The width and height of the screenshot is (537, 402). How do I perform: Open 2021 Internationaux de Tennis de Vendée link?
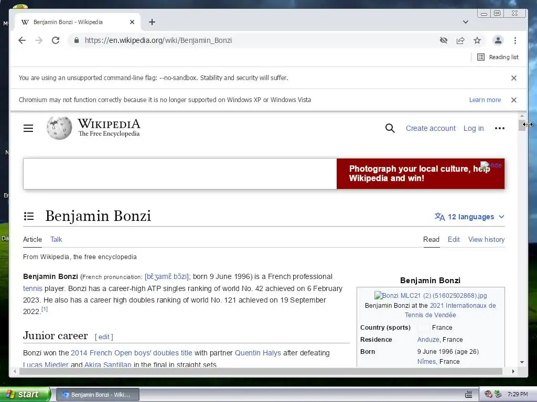tap(450, 310)
